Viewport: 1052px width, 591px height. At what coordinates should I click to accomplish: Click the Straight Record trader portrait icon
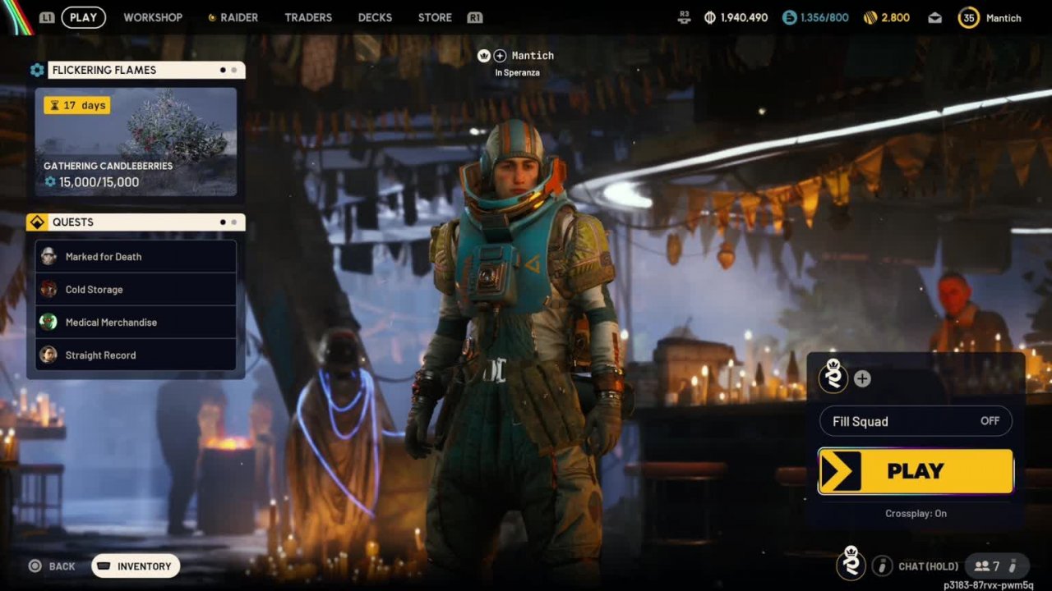tap(48, 355)
